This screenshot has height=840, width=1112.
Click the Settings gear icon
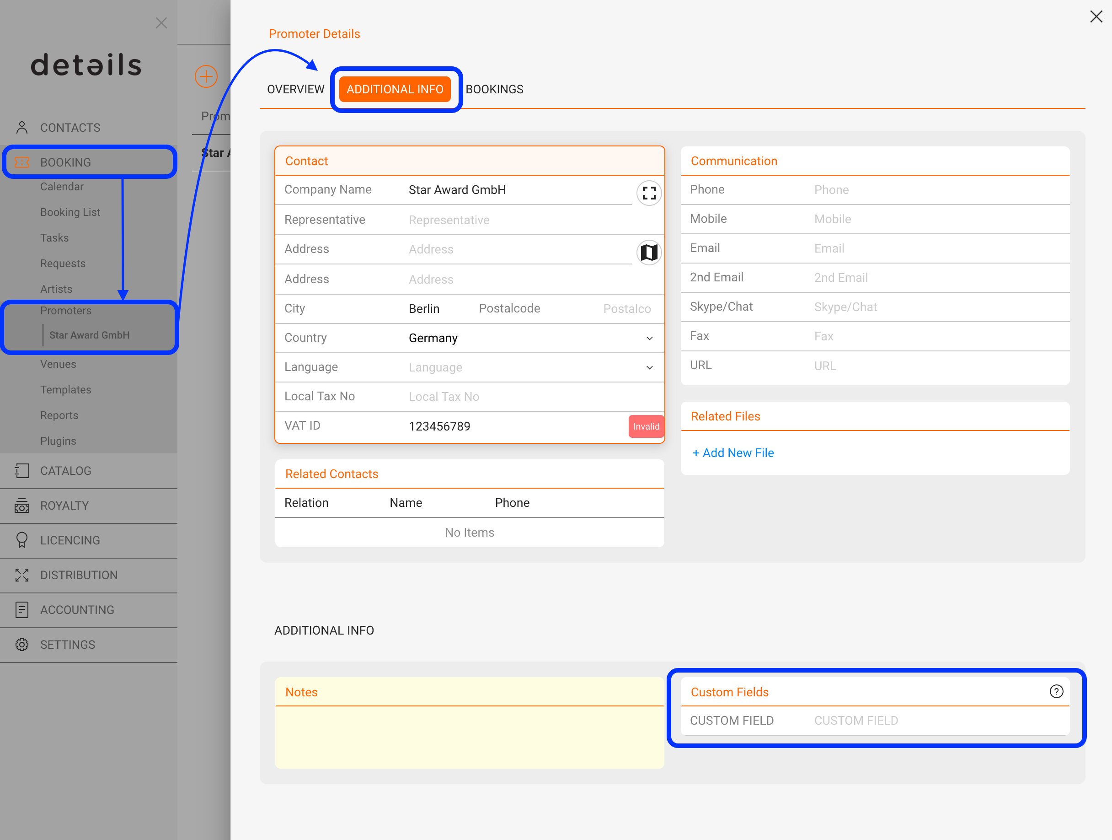[x=21, y=644]
